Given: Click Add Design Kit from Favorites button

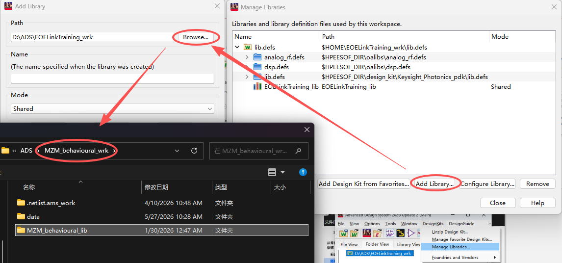Looking at the screenshot, I should [x=364, y=184].
